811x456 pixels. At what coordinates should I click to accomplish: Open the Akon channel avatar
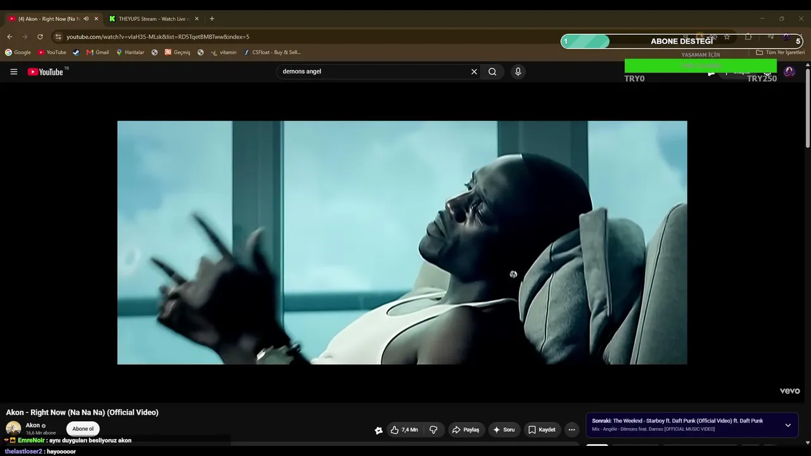[x=13, y=429]
